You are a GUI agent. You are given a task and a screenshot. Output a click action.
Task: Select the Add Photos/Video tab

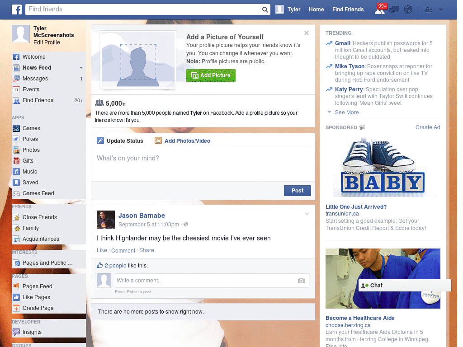(x=183, y=141)
